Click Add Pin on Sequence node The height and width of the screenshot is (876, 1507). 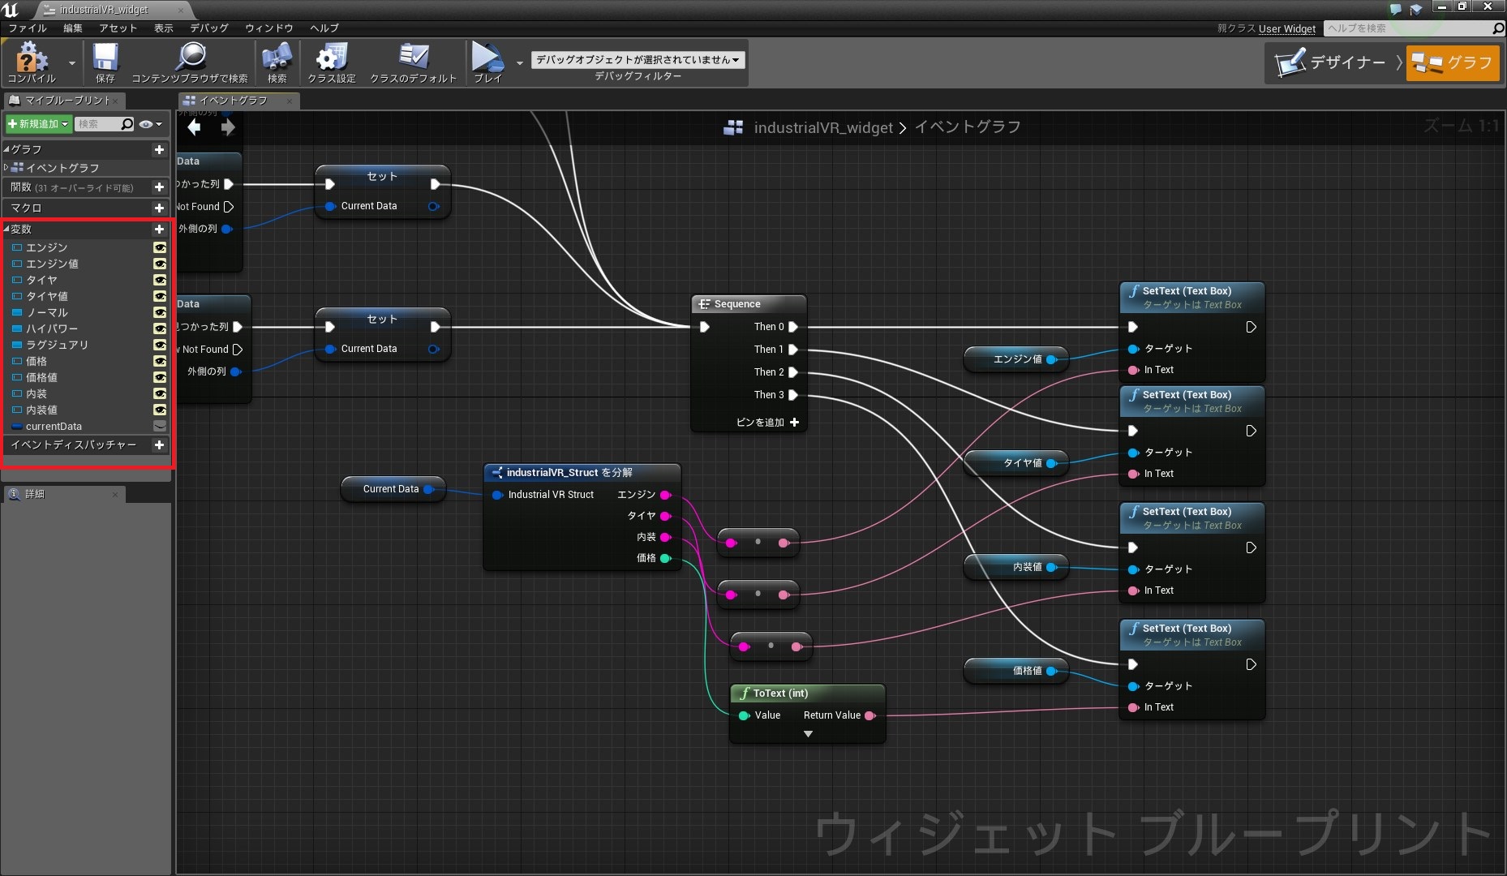coord(767,423)
